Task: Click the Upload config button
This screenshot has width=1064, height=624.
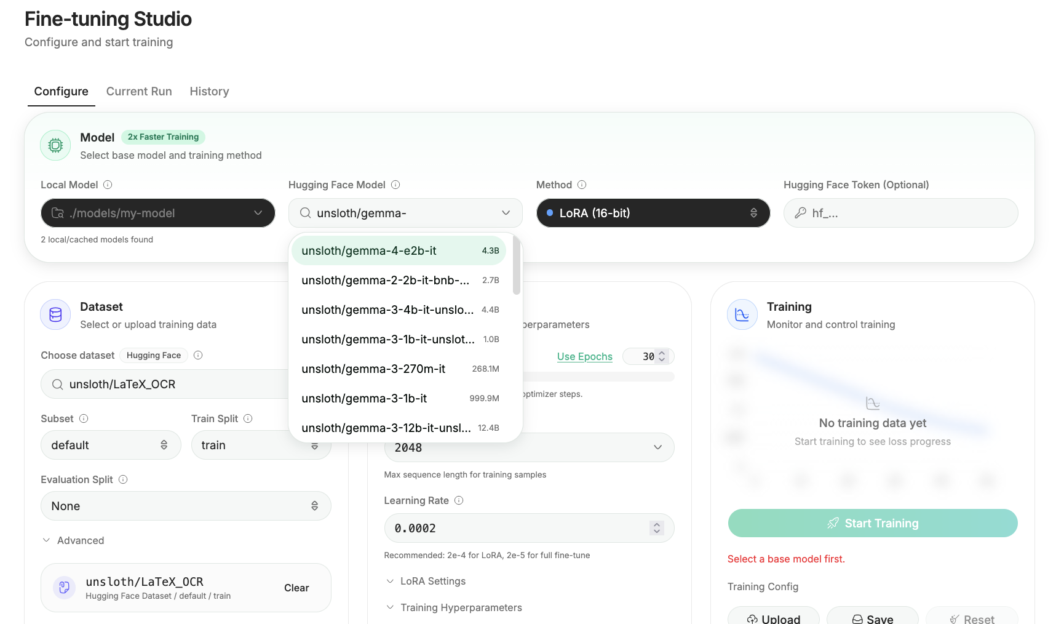Action: [773, 617]
